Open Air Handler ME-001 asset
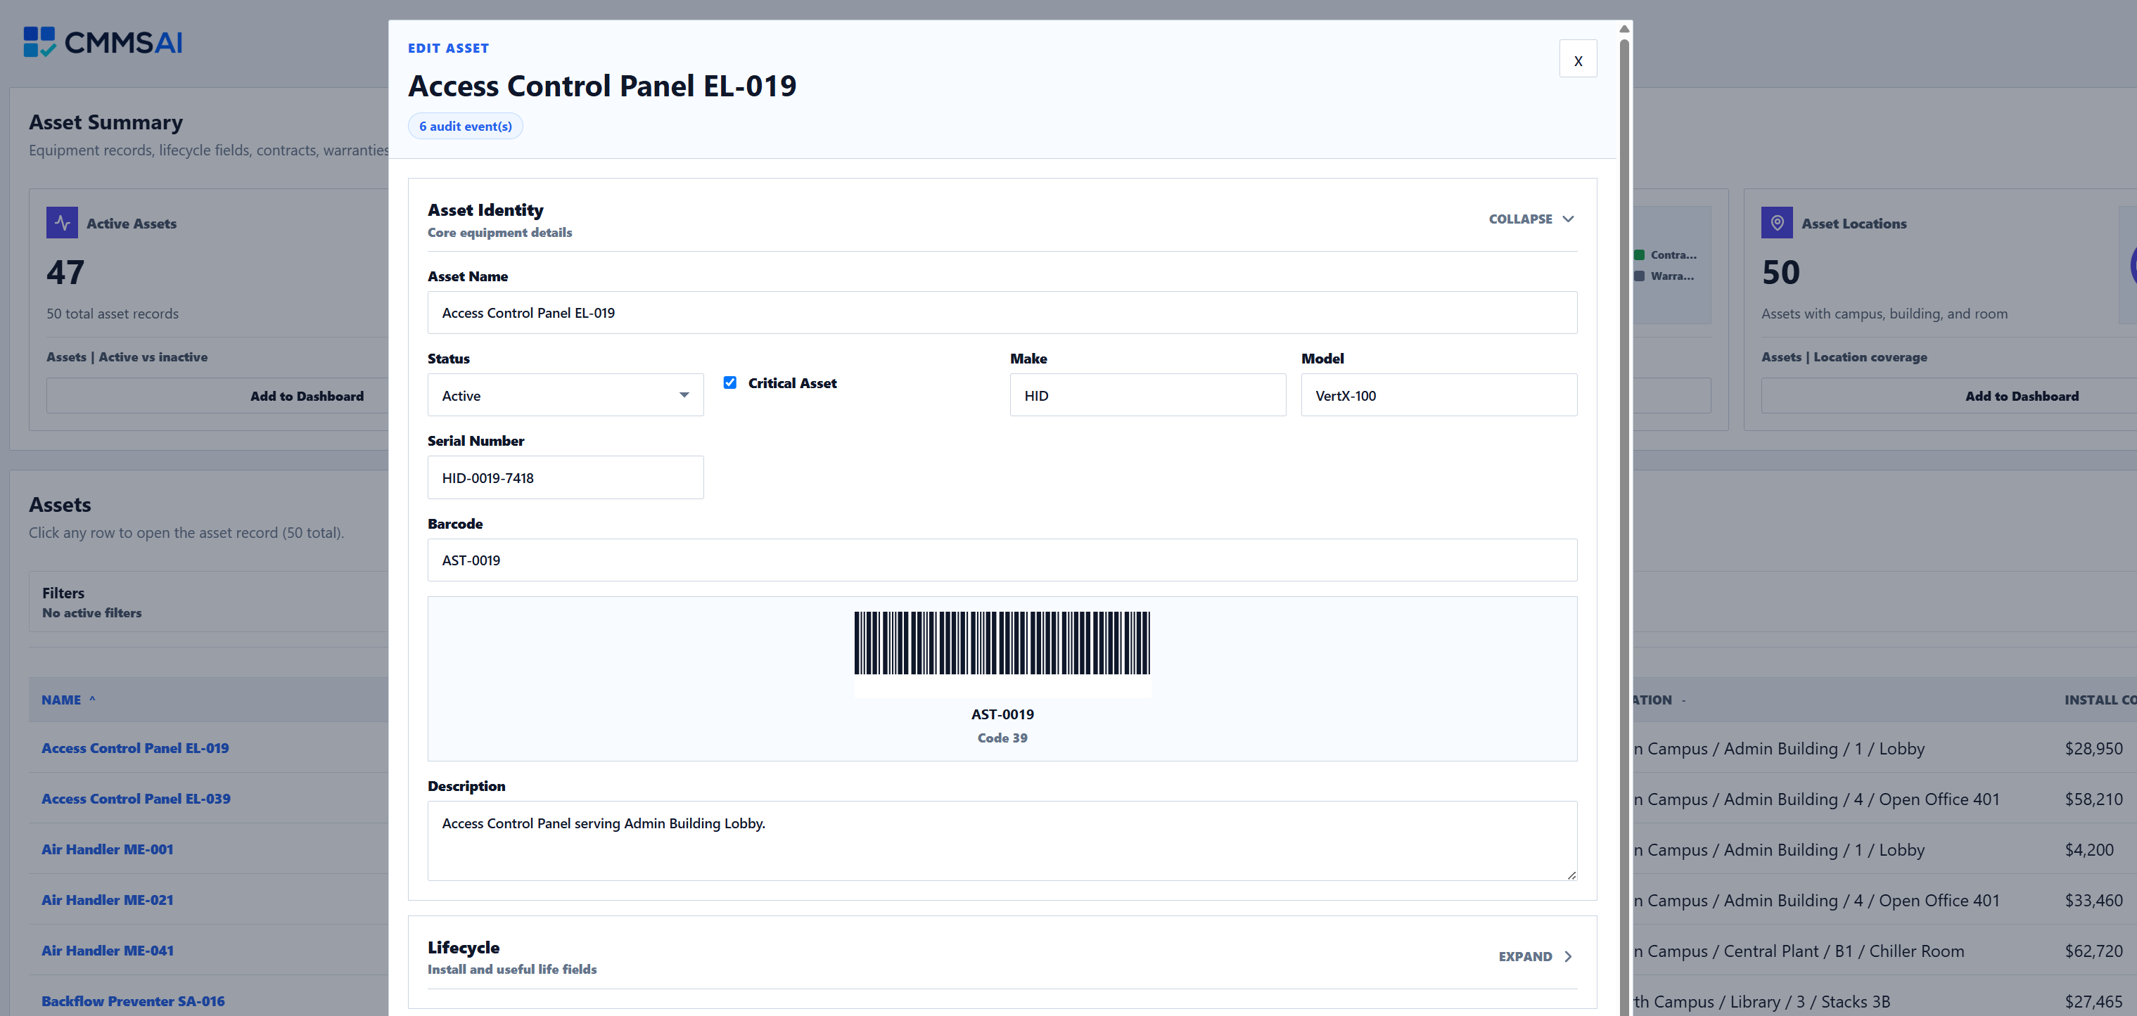 108,849
